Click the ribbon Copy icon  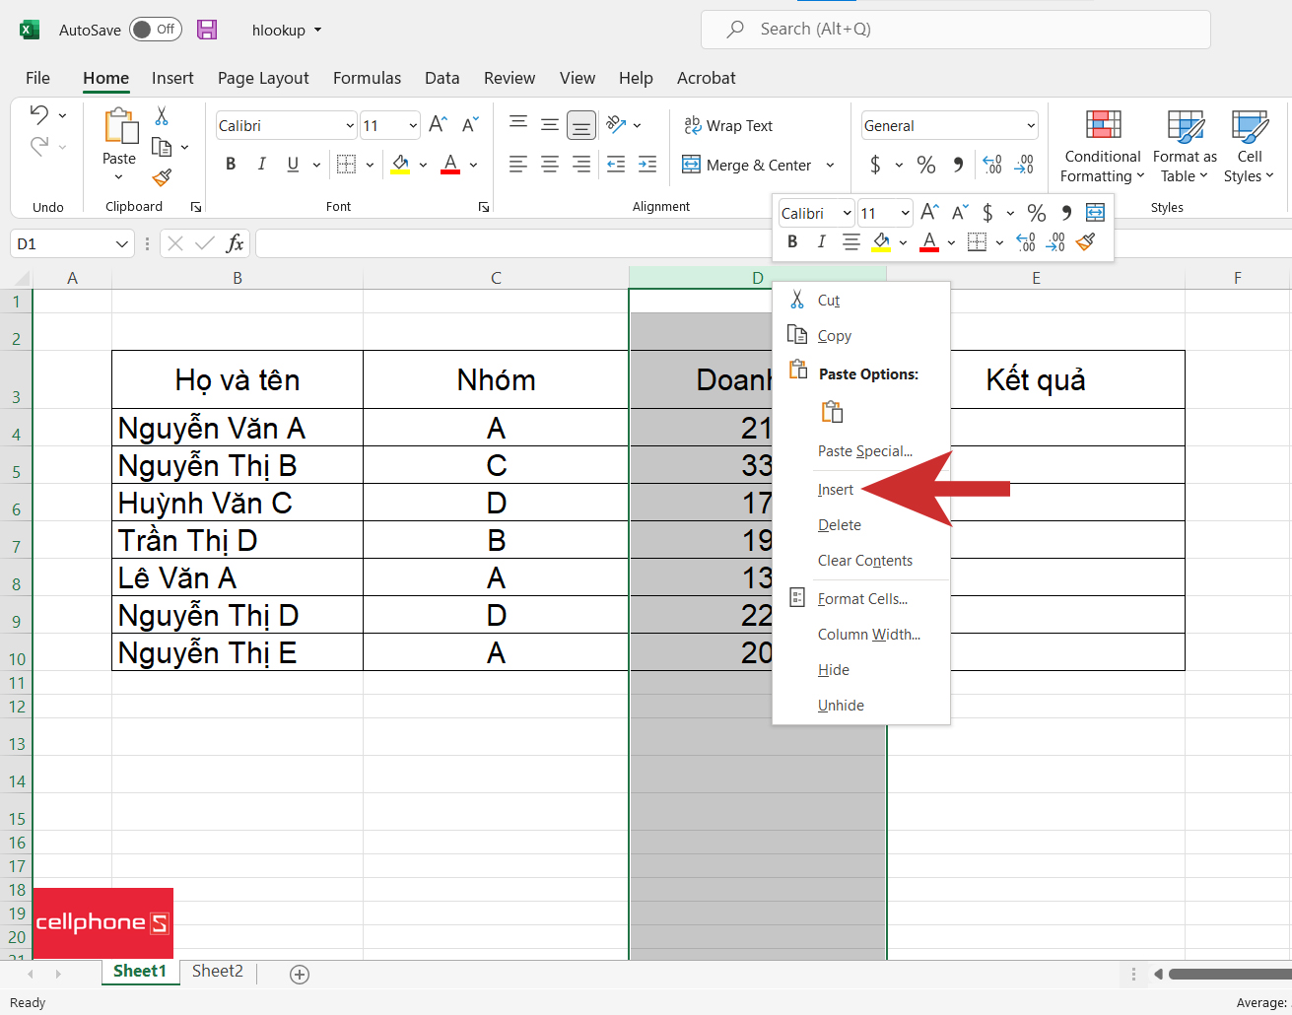point(162,147)
